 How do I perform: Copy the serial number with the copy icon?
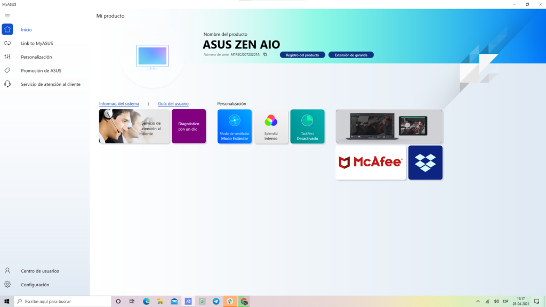click(265, 54)
